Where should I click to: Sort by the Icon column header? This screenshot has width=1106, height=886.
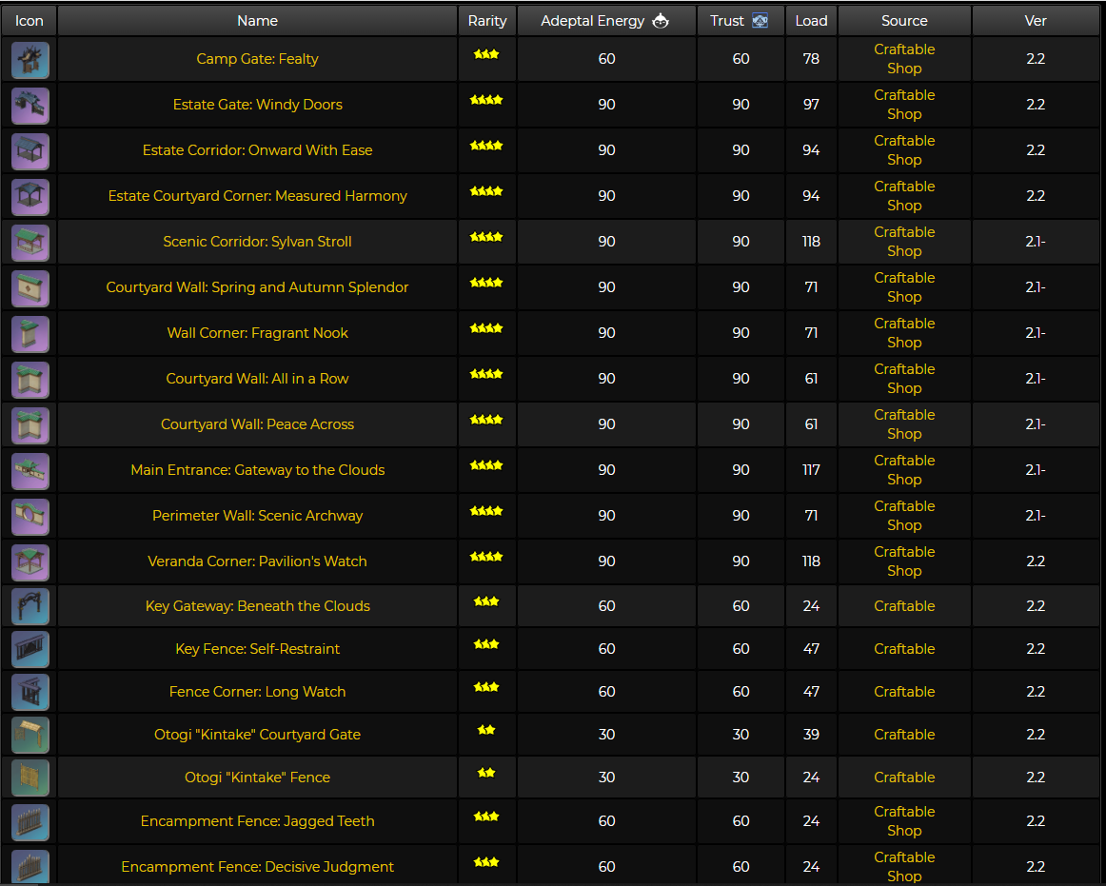pyautogui.click(x=29, y=21)
